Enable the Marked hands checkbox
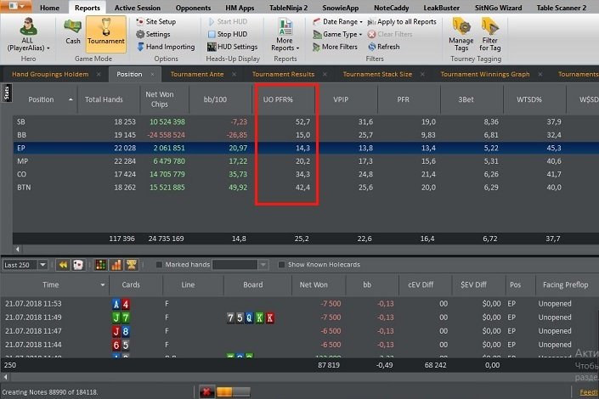599x399 pixels. [x=160, y=265]
